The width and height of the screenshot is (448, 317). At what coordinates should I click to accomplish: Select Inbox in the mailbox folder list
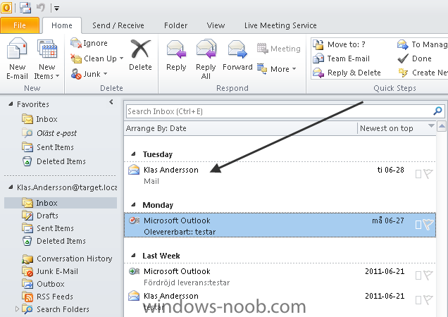tap(61, 203)
